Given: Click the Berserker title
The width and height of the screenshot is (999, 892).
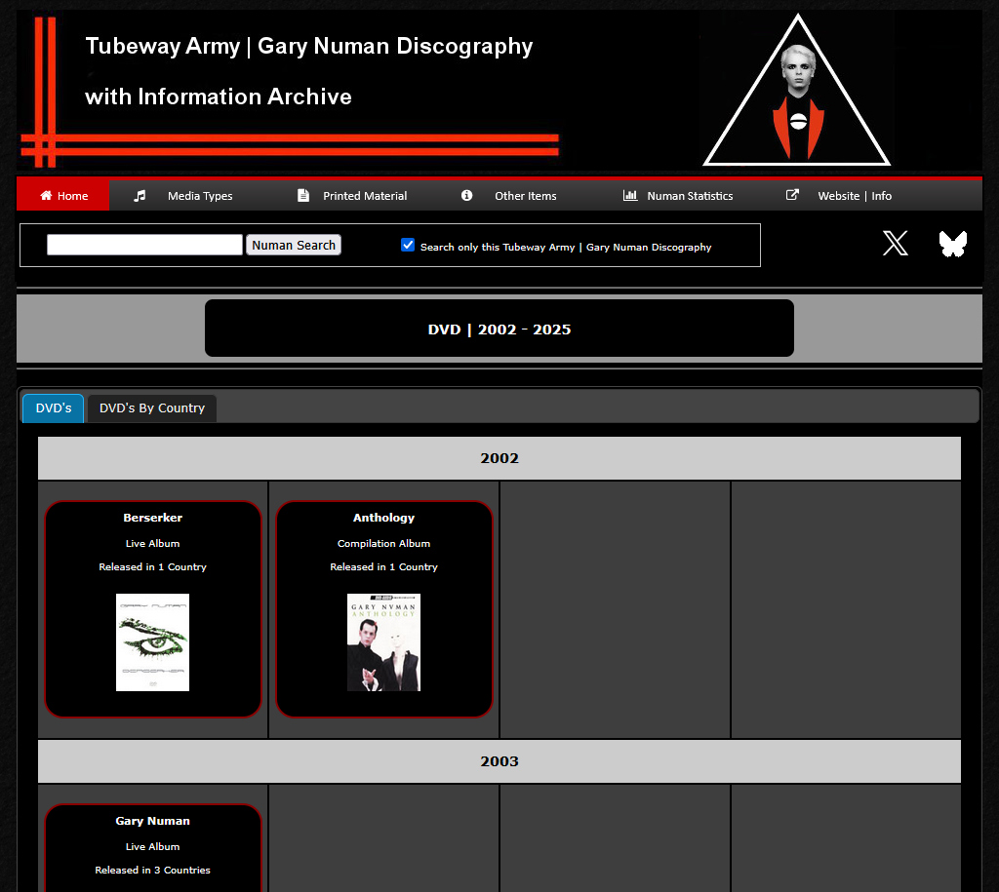Looking at the screenshot, I should click(153, 518).
